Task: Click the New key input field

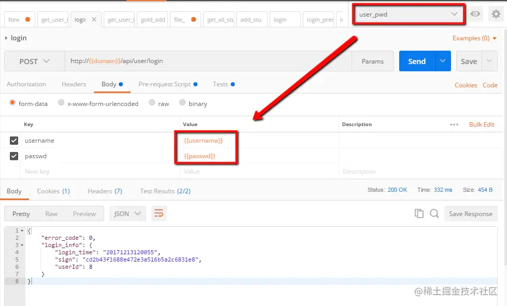Action: 100,172
